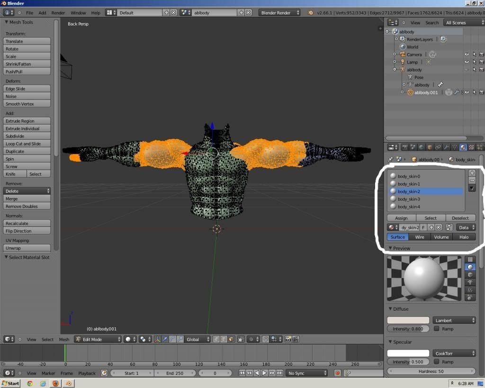Click the record auto-keyframe button
The height and width of the screenshot is (388, 485).
coord(338,373)
